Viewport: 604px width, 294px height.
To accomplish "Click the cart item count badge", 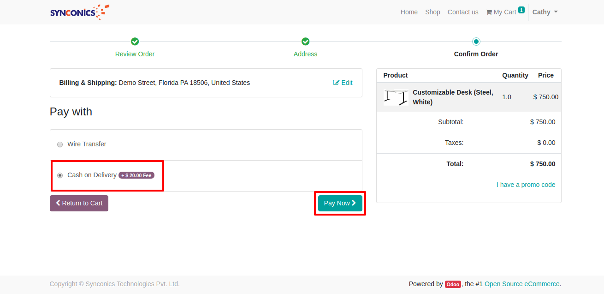I will coord(521,10).
